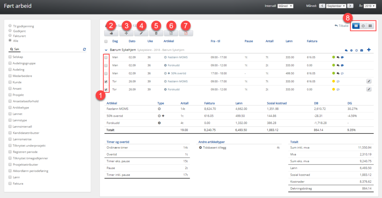Click the trash delete toolbar button
The width and height of the screenshot is (382, 198).
click(x=156, y=33)
